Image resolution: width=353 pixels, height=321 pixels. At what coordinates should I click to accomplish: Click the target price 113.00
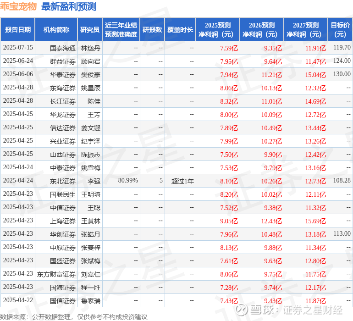point(342,233)
